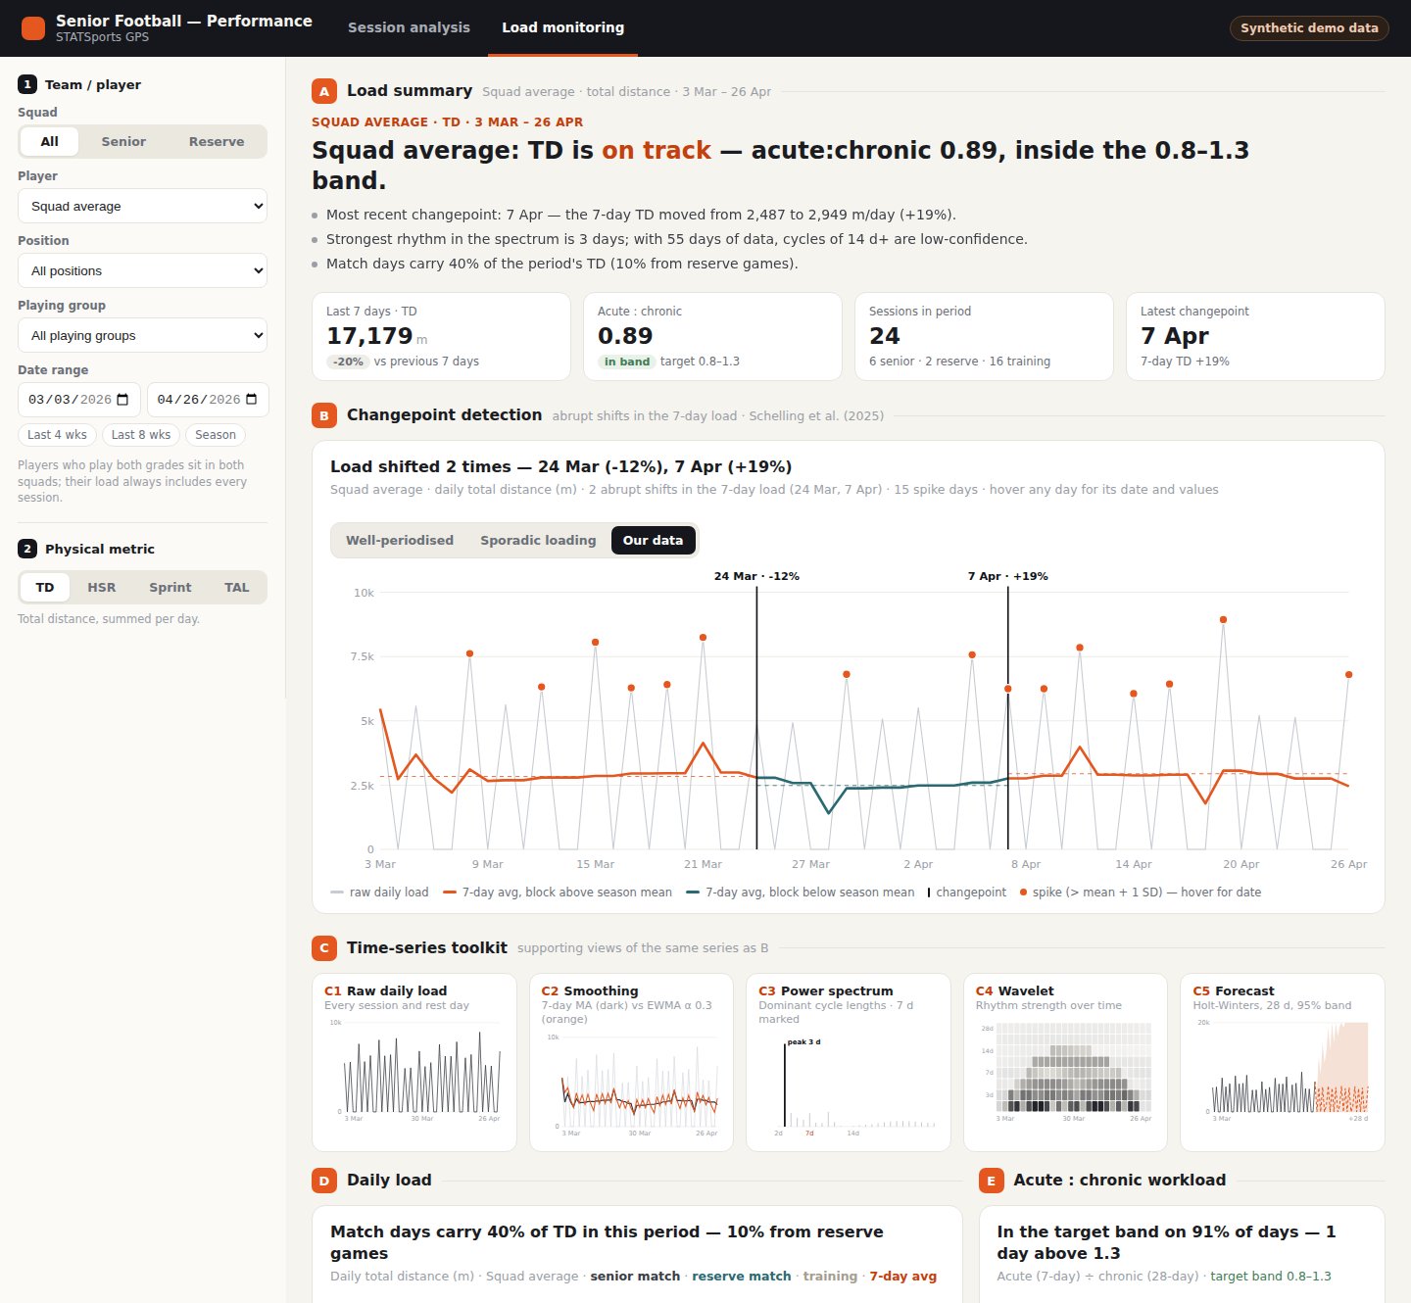Open the Position dropdown showing All positions
The width and height of the screenshot is (1411, 1303).
(x=143, y=270)
